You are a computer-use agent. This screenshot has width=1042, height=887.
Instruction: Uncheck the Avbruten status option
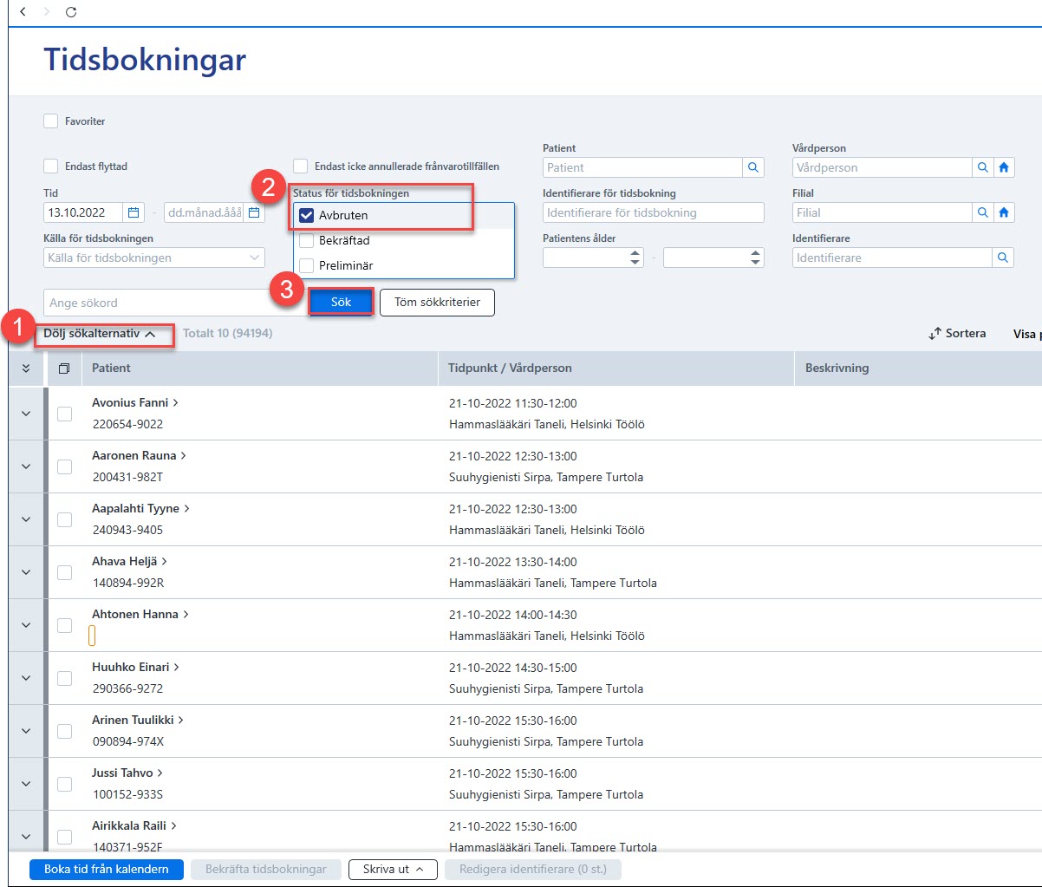306,215
